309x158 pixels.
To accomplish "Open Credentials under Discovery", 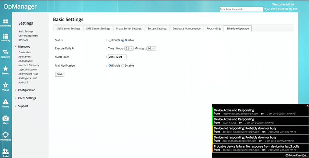I will point(25,53).
